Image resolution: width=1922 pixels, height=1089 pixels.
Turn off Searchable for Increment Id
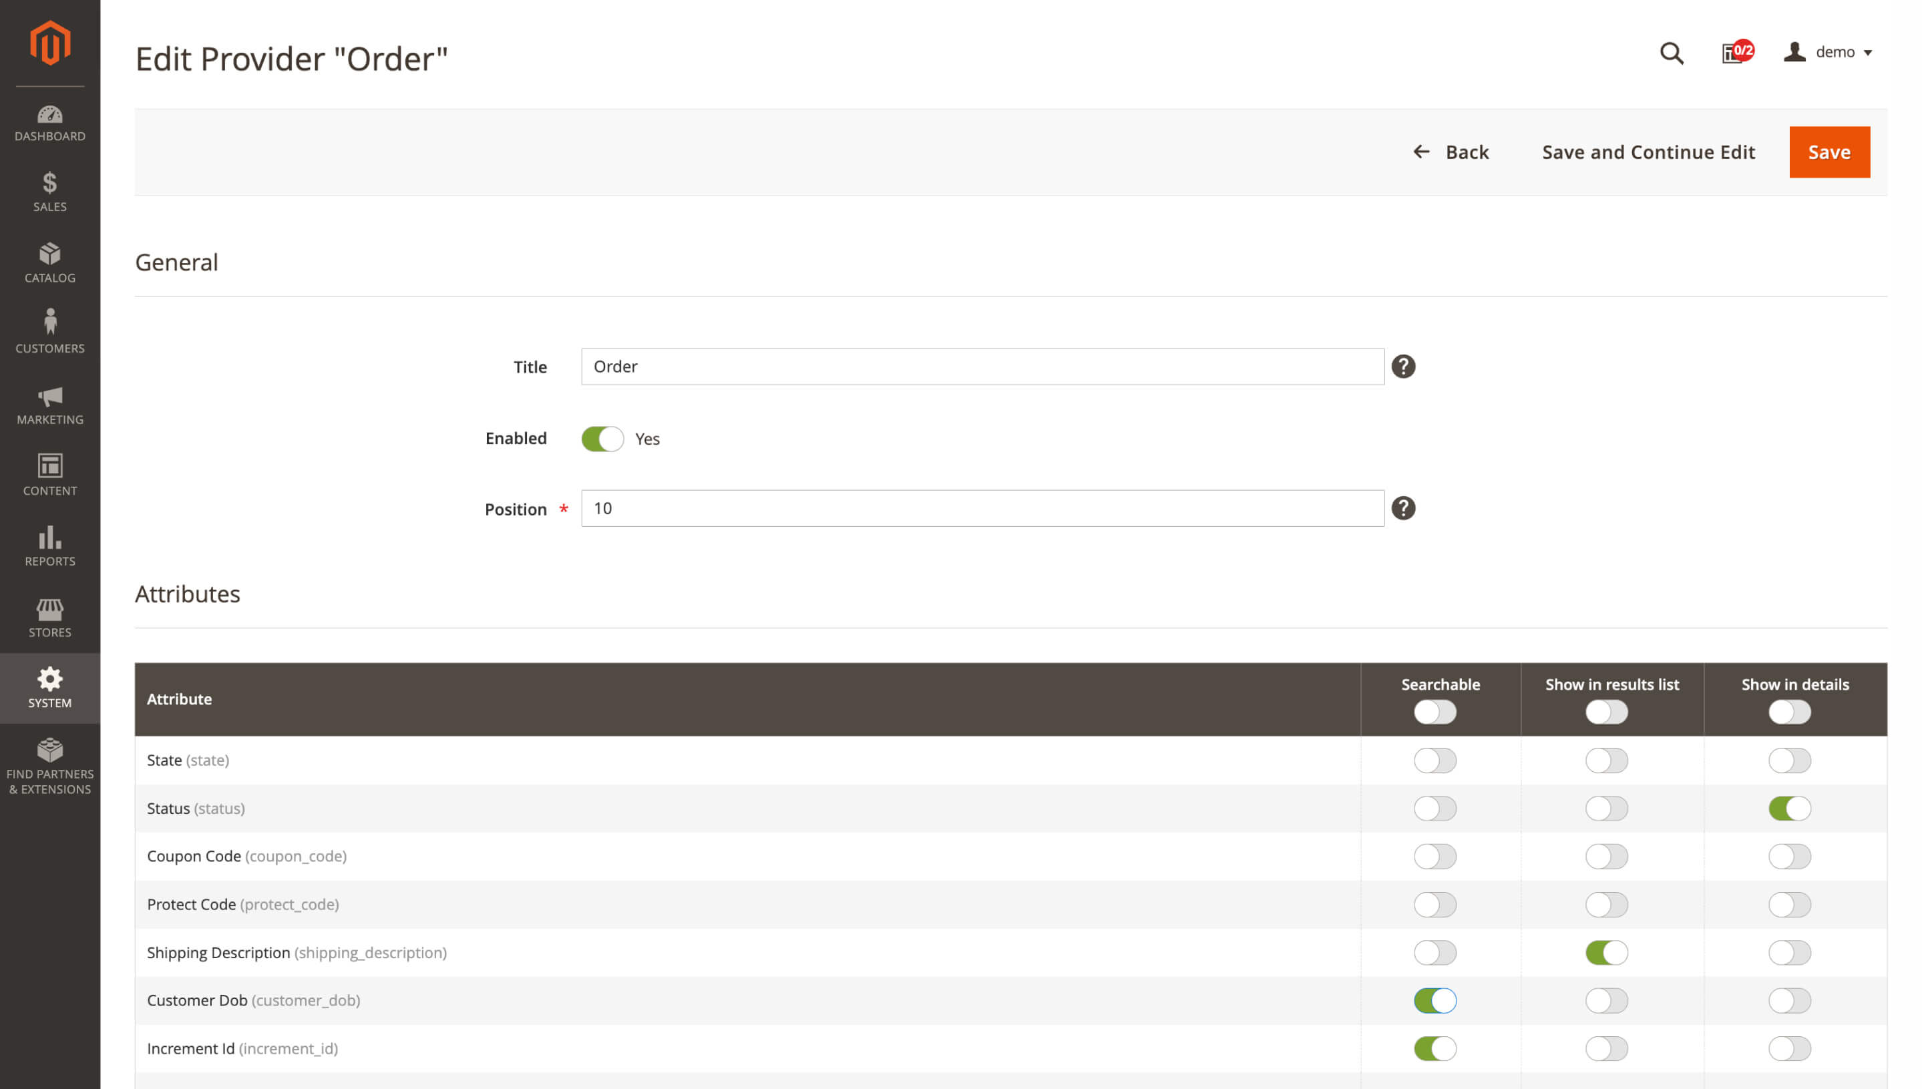tap(1434, 1049)
